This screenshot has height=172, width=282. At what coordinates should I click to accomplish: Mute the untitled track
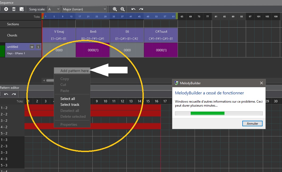32,47
